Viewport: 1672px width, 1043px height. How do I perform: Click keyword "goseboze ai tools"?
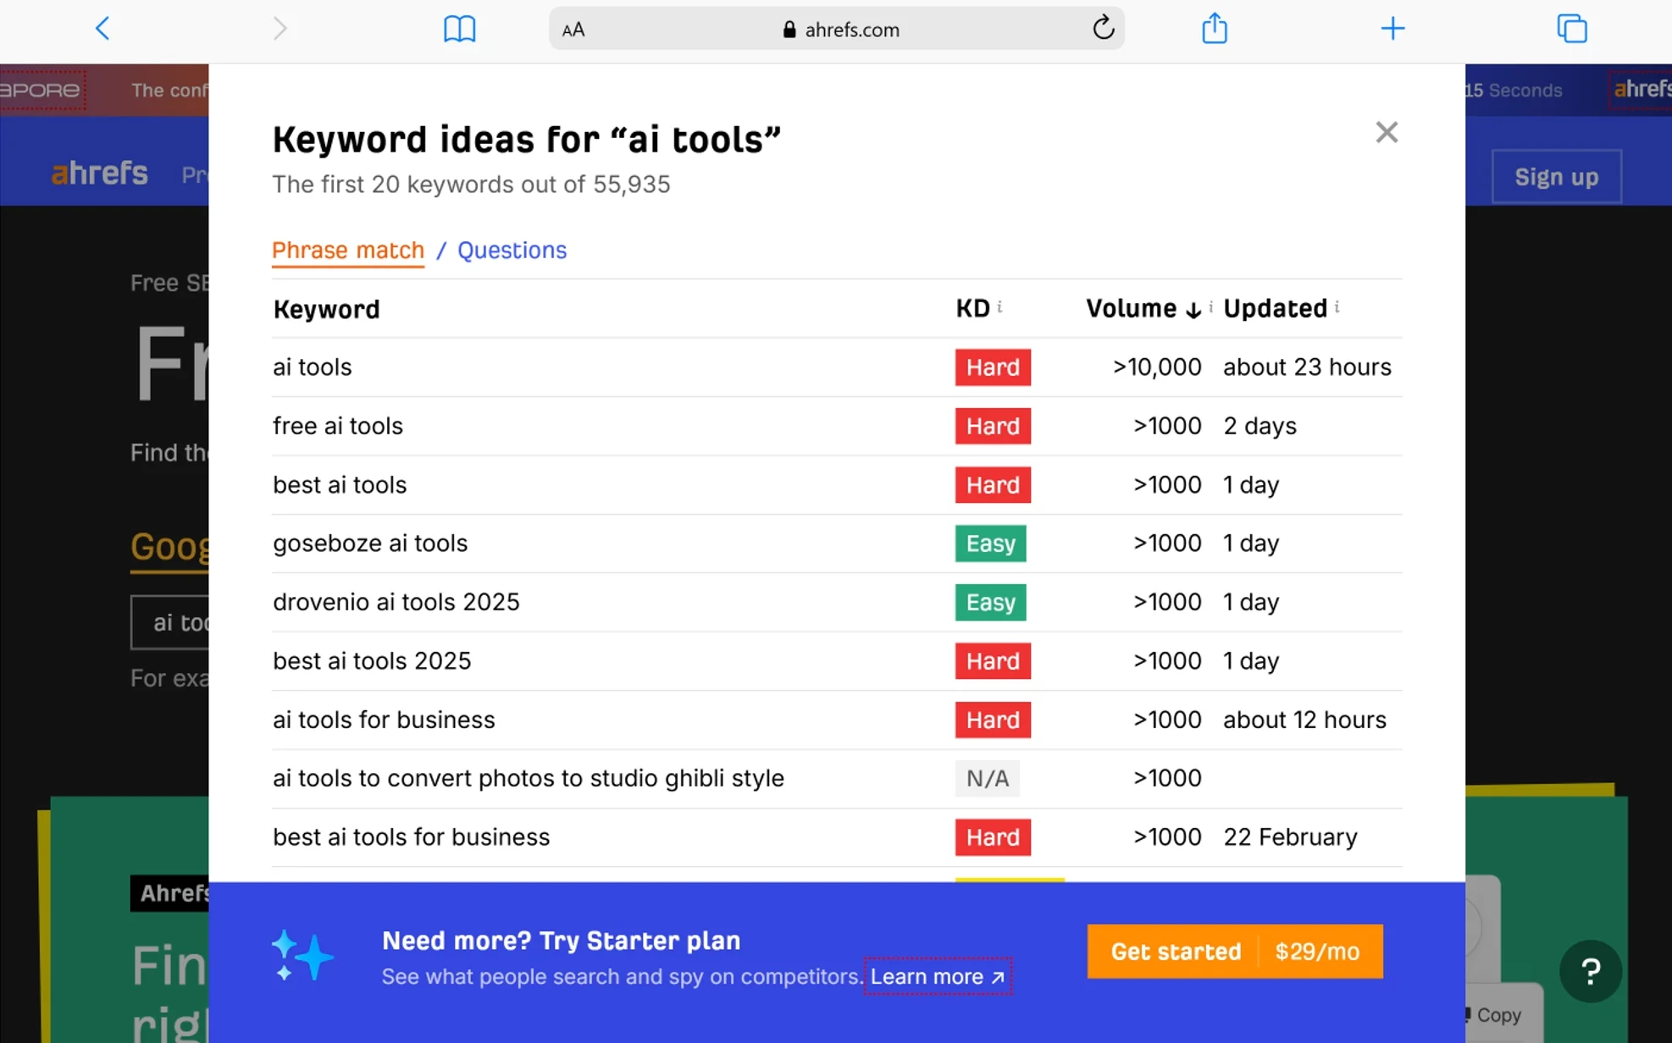point(370,544)
